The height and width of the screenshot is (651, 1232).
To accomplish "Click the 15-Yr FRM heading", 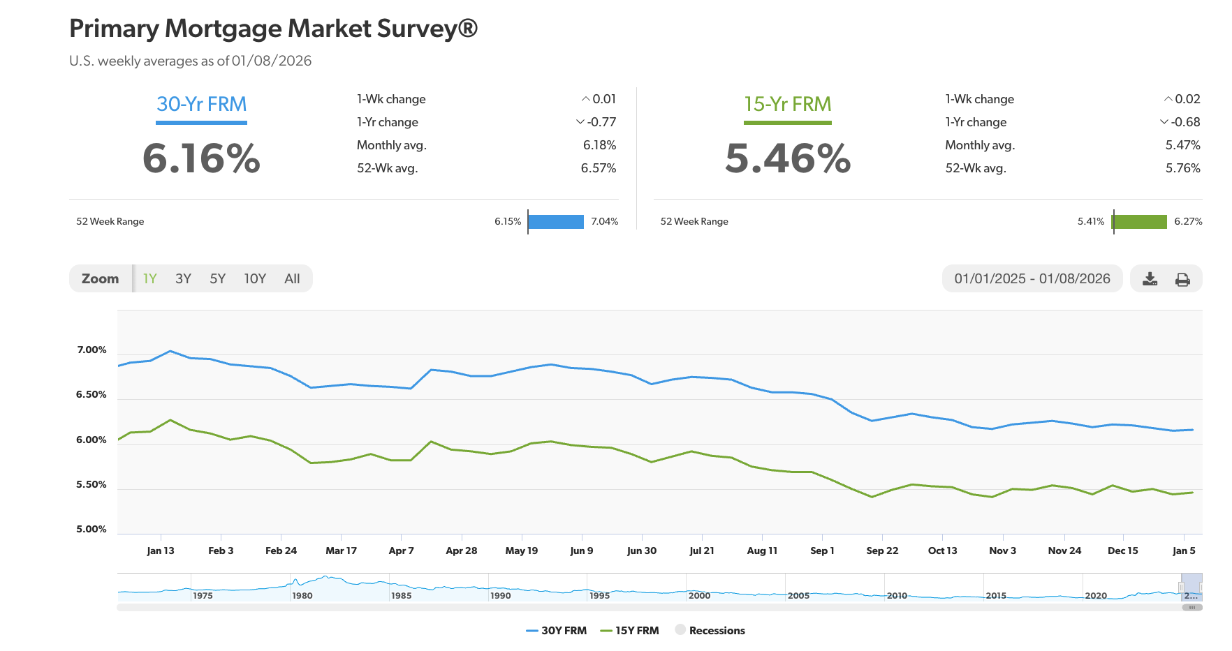I will coord(788,104).
